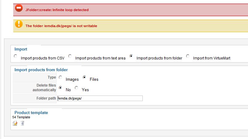The width and height of the screenshot is (248, 139).
Task: Click into the Folder path input field
Action: [x=100, y=98]
